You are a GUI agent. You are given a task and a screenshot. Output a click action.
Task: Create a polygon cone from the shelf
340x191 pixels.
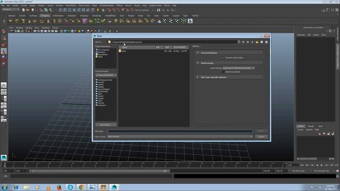[x=29, y=21]
